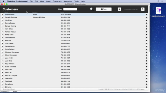
Task: Click into the Filter input field
Action: [x=70, y=9]
